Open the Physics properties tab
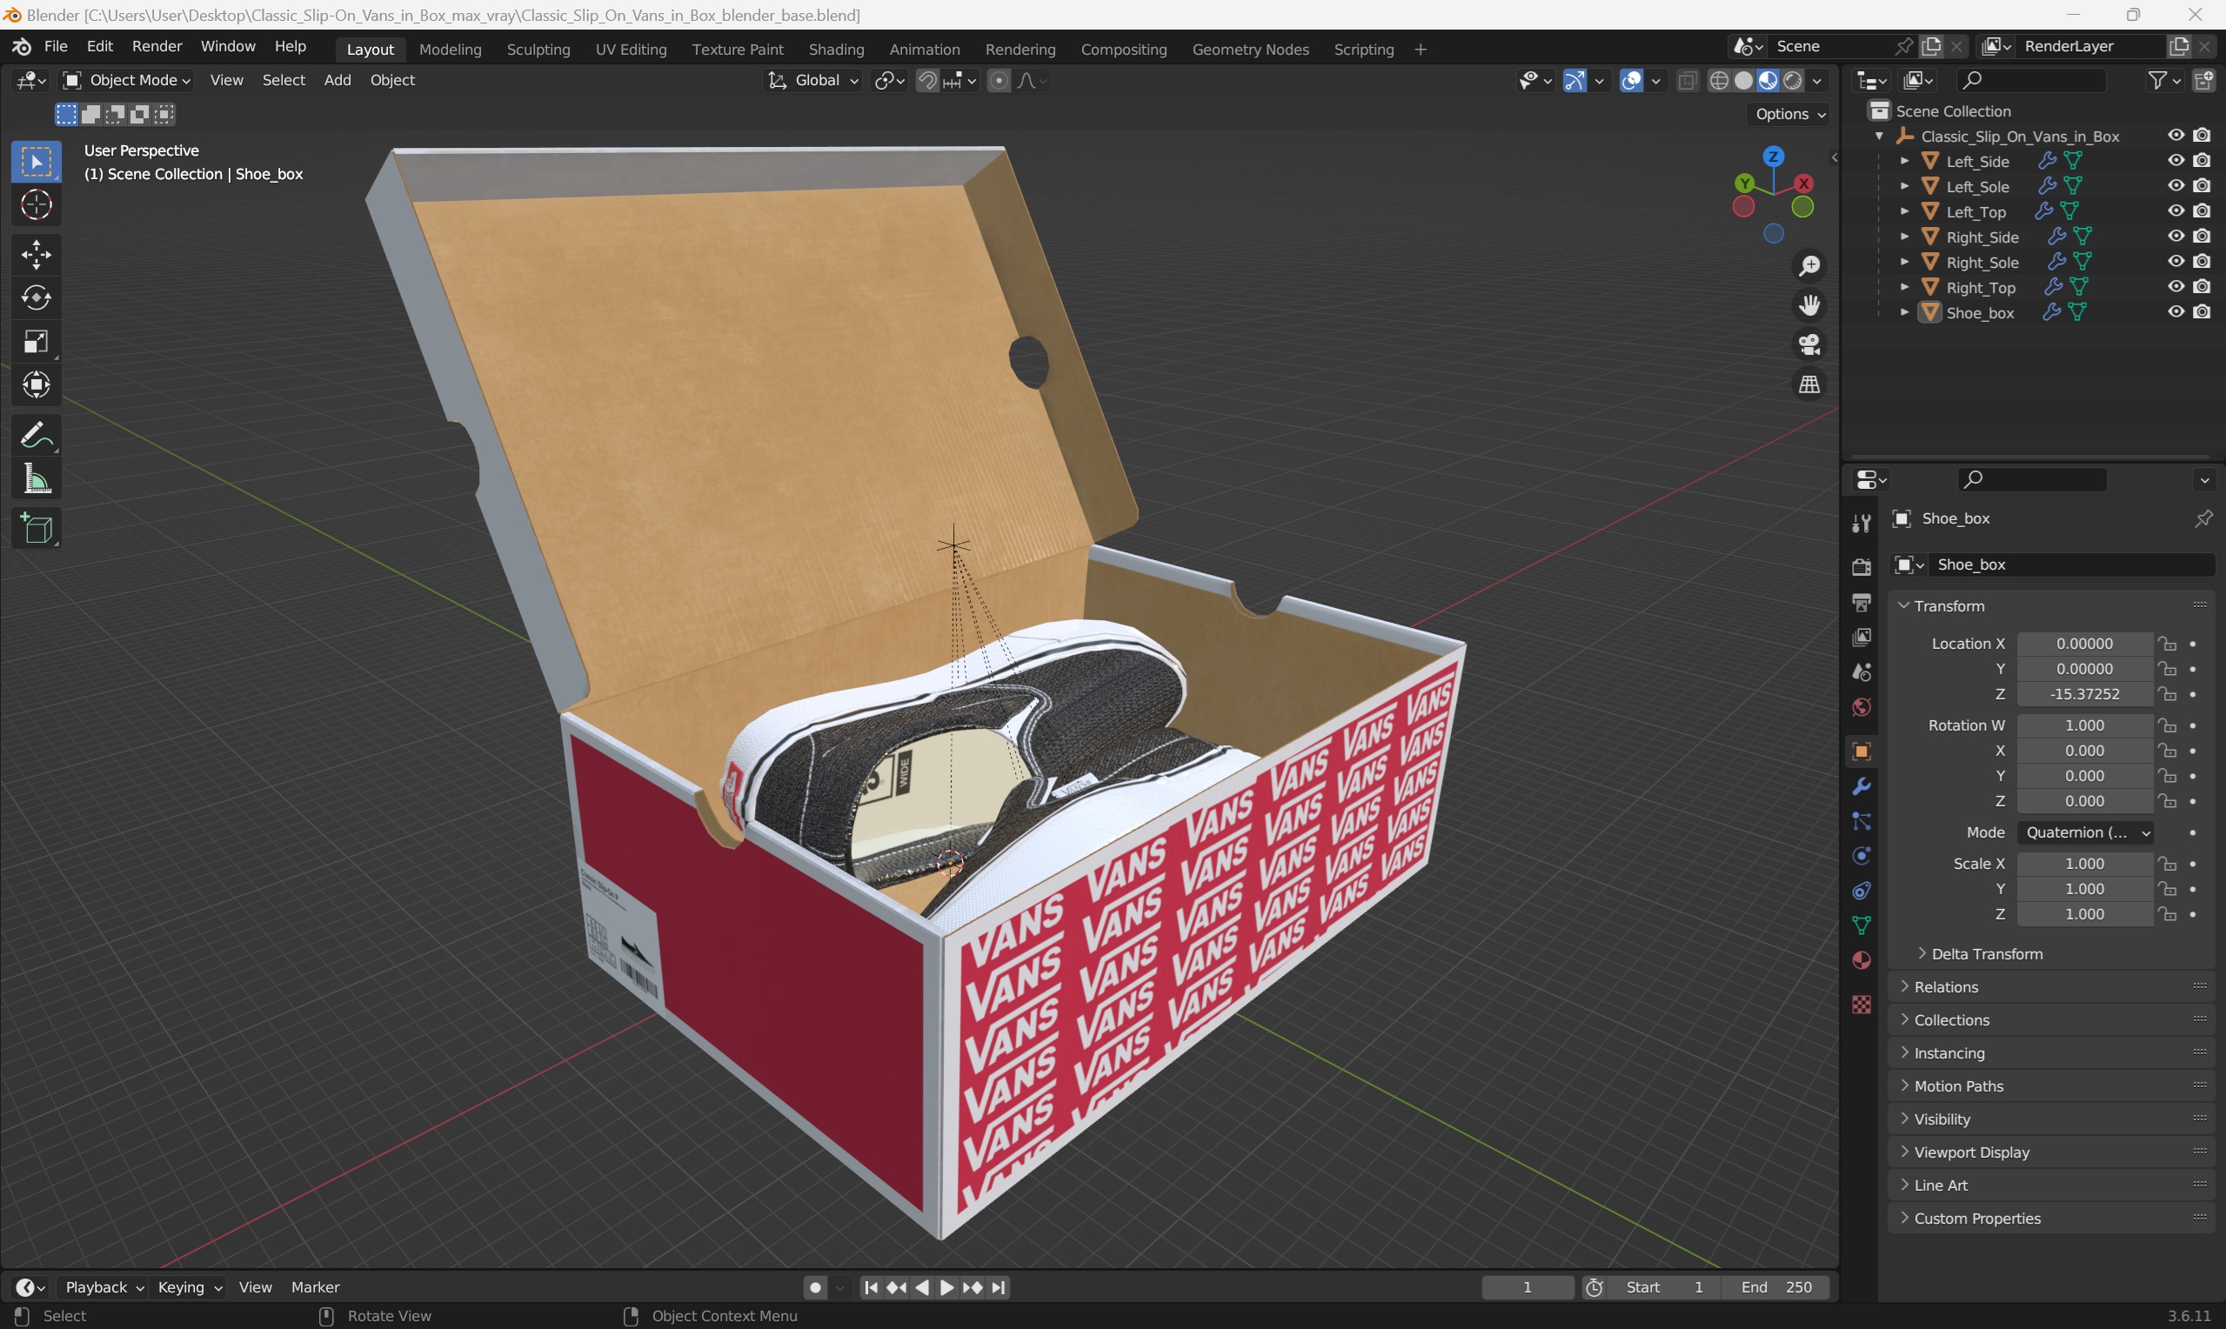Viewport: 2226px width, 1329px height. (1862, 856)
